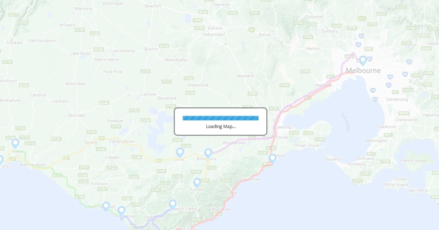
Task: Click the Loading Map... text
Action: (221, 126)
